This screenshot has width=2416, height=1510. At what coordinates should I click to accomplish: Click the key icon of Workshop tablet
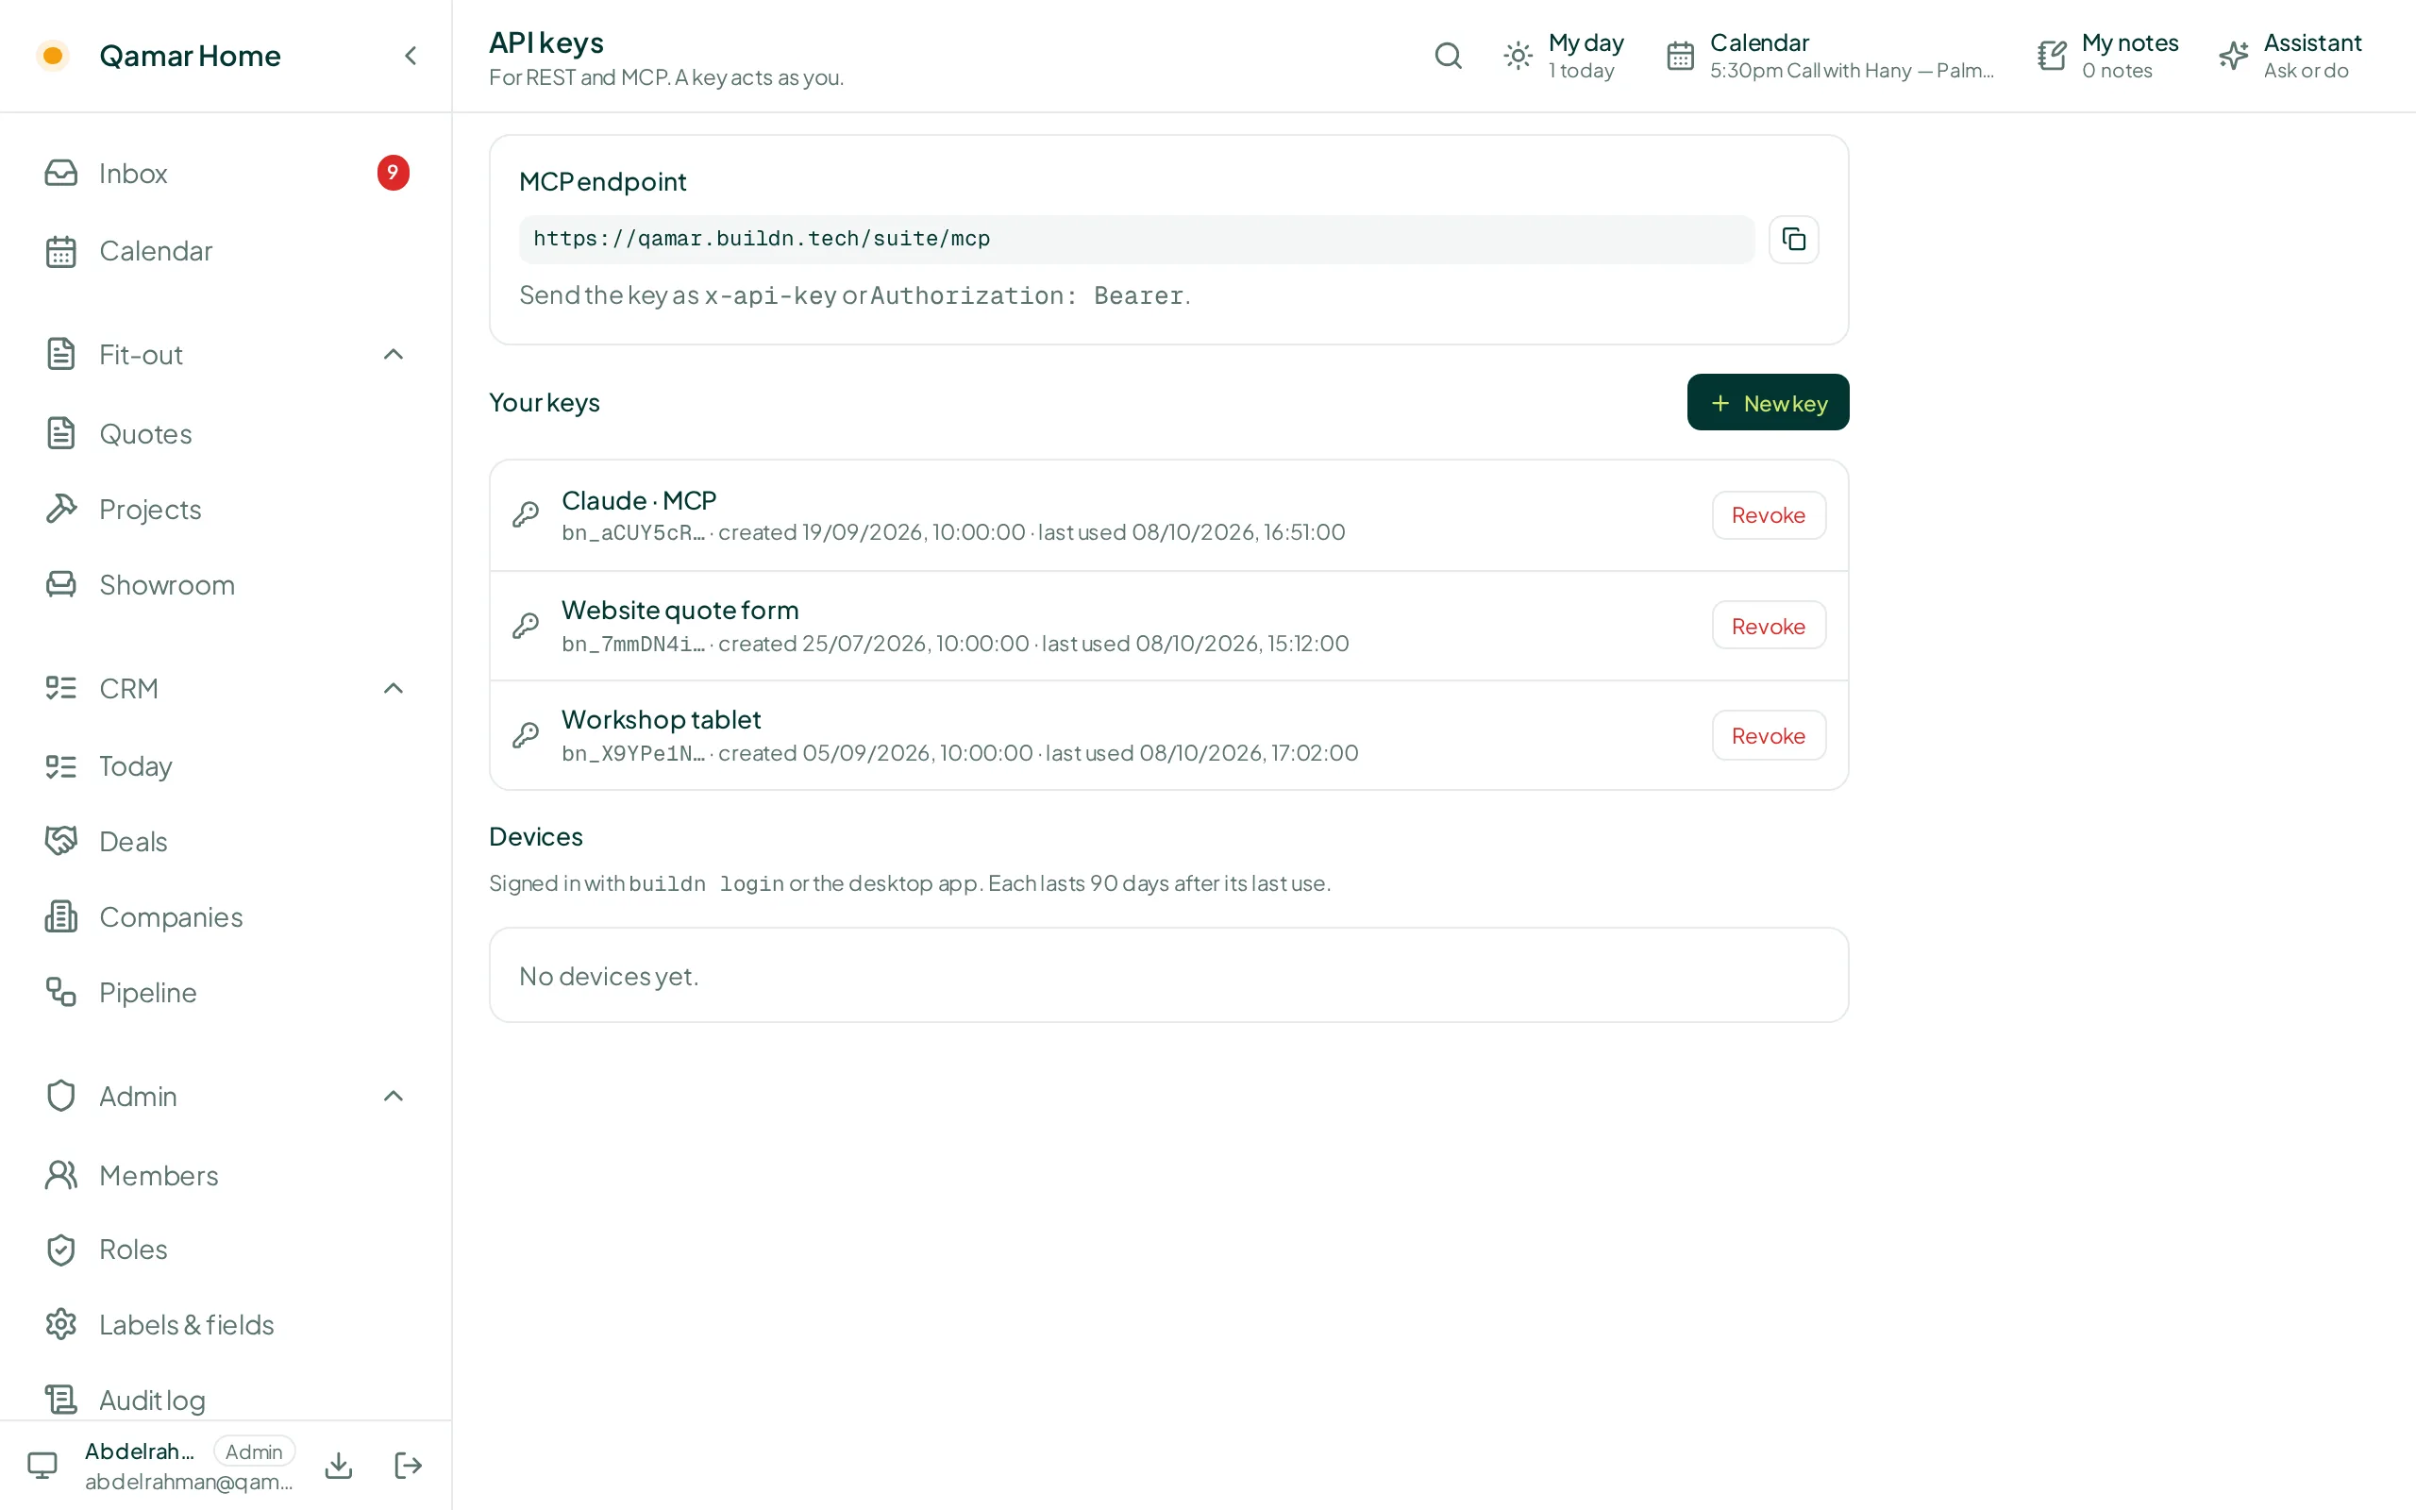[525, 735]
